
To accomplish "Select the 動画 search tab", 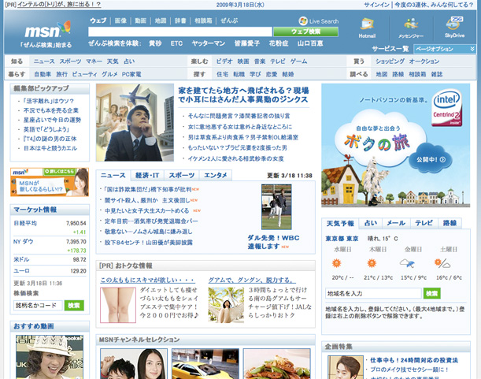I will (140, 20).
